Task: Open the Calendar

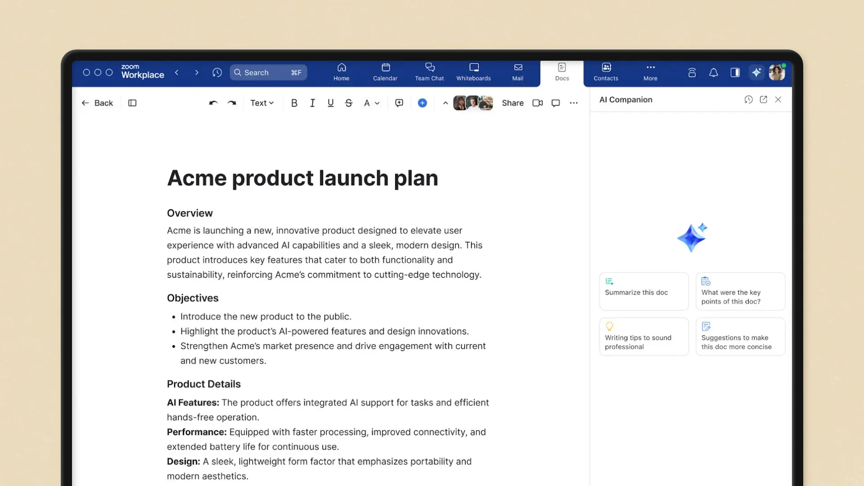Action: tap(385, 72)
